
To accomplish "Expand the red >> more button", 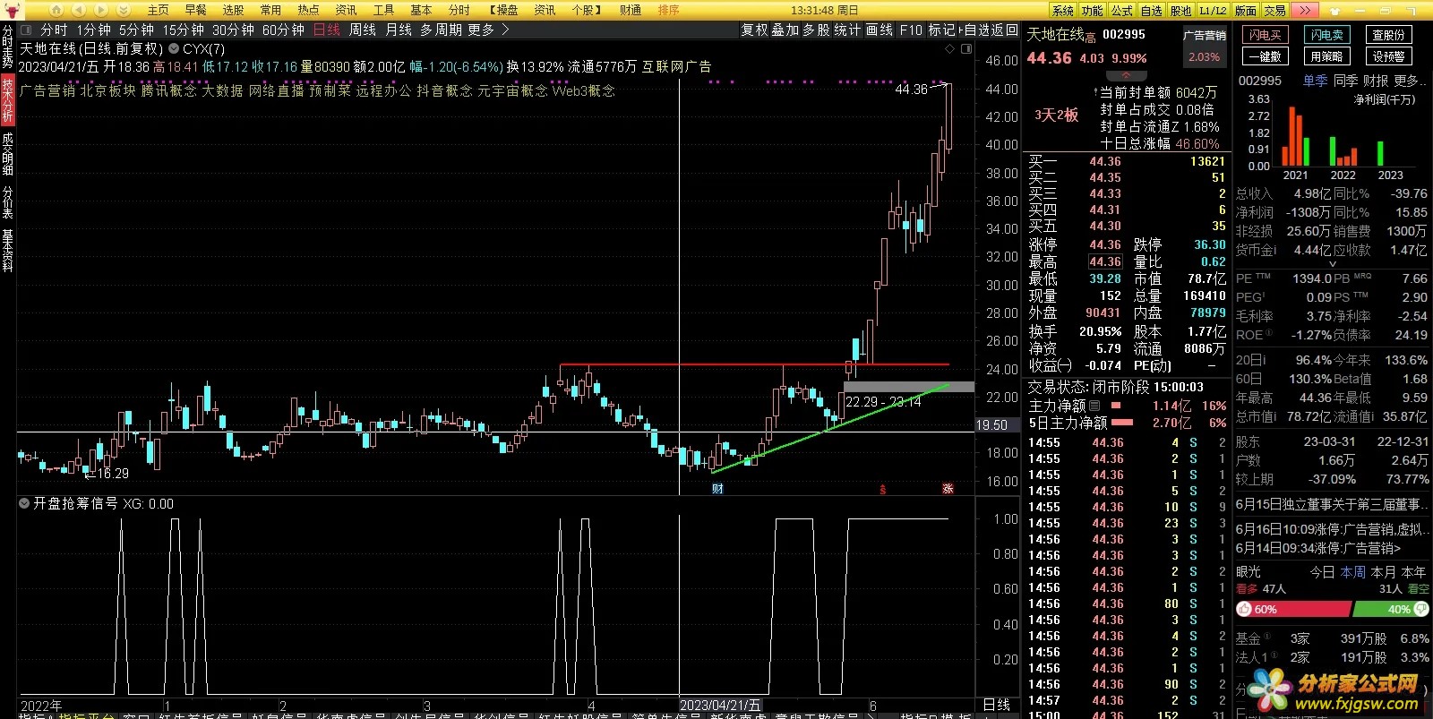I will pos(1305,10).
